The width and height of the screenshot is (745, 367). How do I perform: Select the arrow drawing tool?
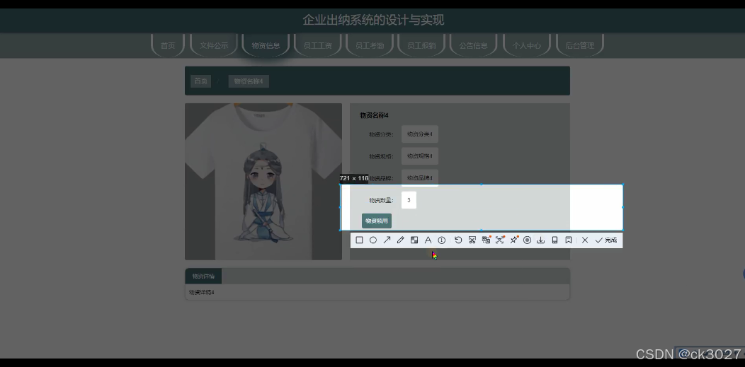click(x=387, y=240)
